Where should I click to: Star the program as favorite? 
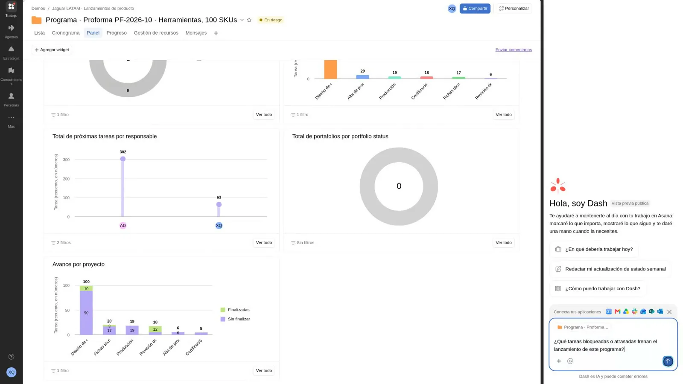tap(249, 20)
